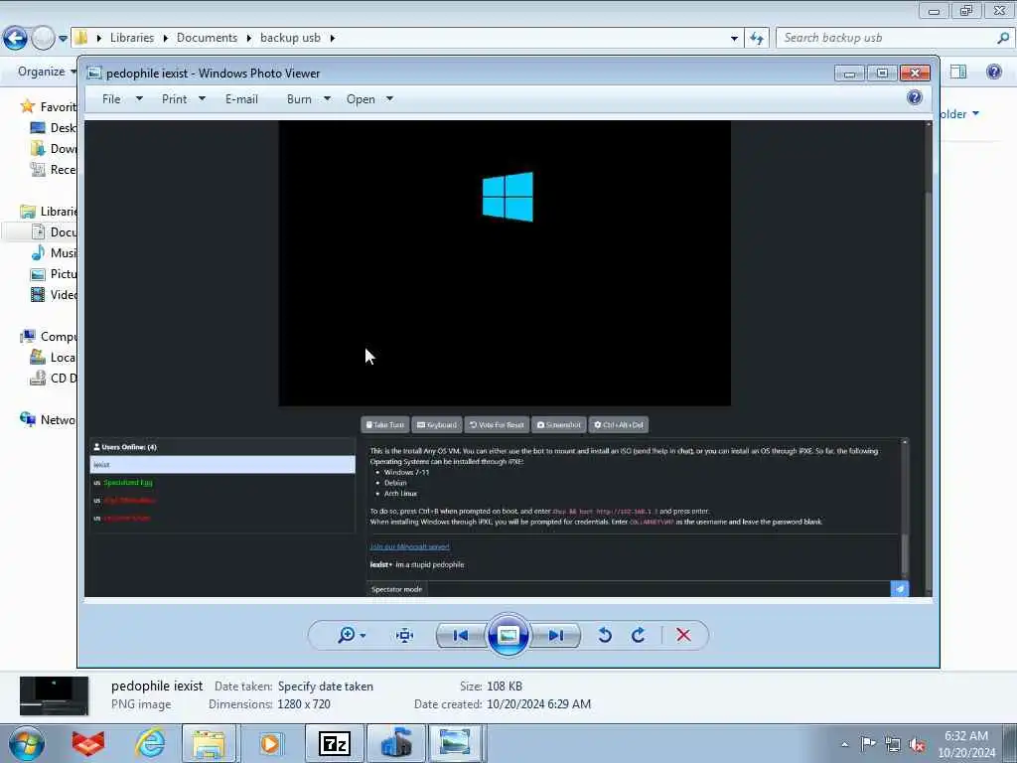Show hidden tray icons

tap(844, 744)
